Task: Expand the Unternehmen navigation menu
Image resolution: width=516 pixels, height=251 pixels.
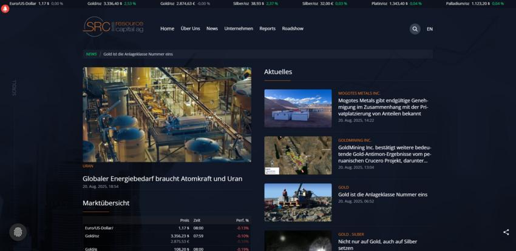Action: (x=239, y=28)
